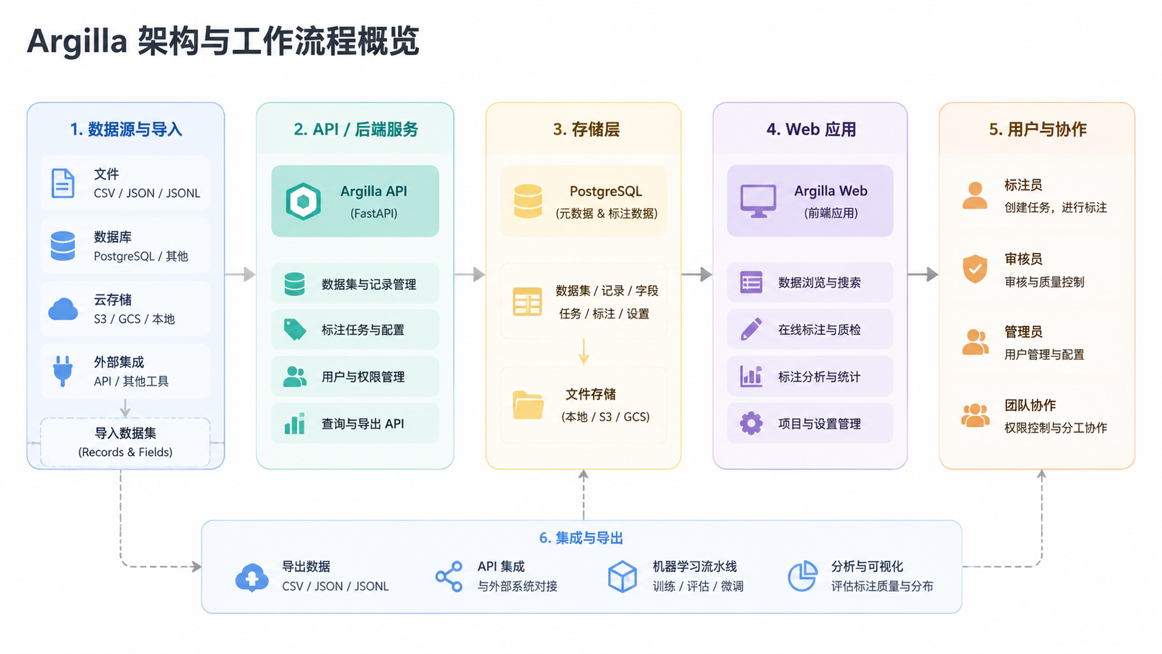The width and height of the screenshot is (1162, 654).
Task: Click the 数据集与记录管理 label
Action: [x=369, y=284]
